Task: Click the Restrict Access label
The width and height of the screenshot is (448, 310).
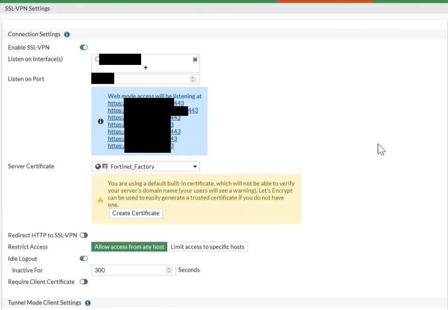Action: click(x=27, y=247)
